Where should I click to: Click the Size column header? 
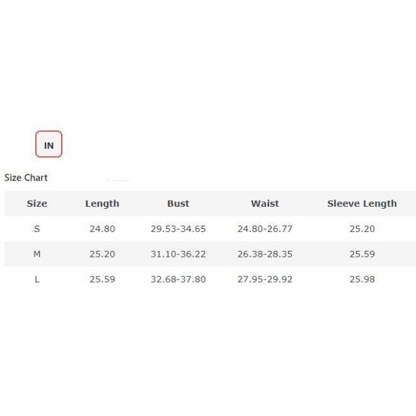click(37, 203)
